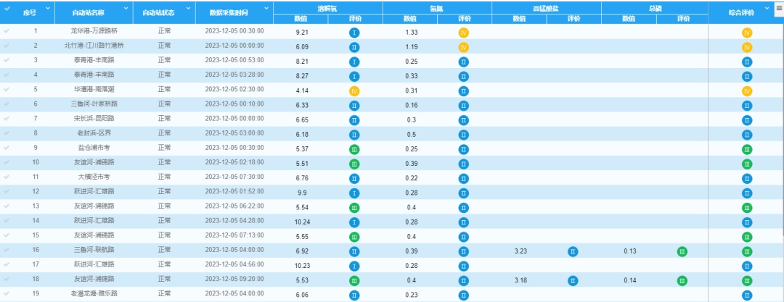Select row 1 using its checkmark

pyautogui.click(x=7, y=32)
